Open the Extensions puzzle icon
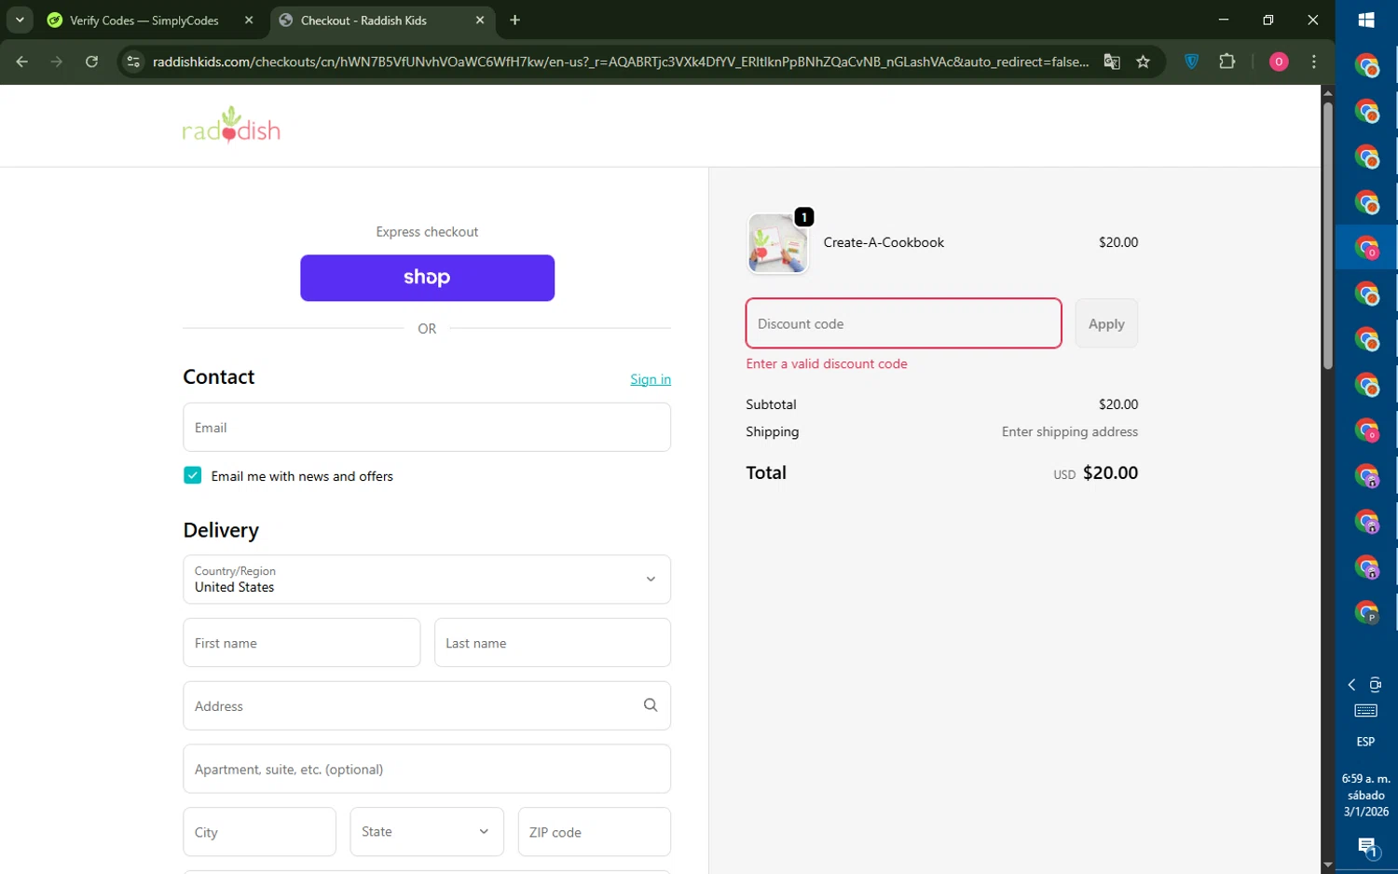The width and height of the screenshot is (1398, 874). click(1227, 61)
